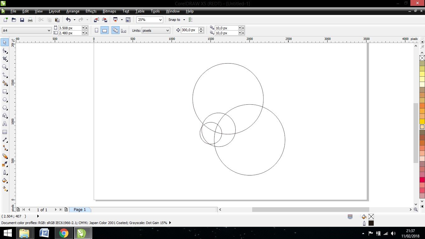Viewport: 425px width, 239px height.
Task: Set page to landscape orientation
Action: (105, 30)
